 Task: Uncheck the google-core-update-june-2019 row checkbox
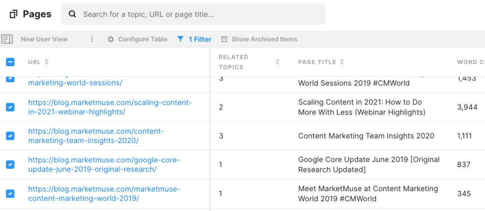click(x=10, y=164)
